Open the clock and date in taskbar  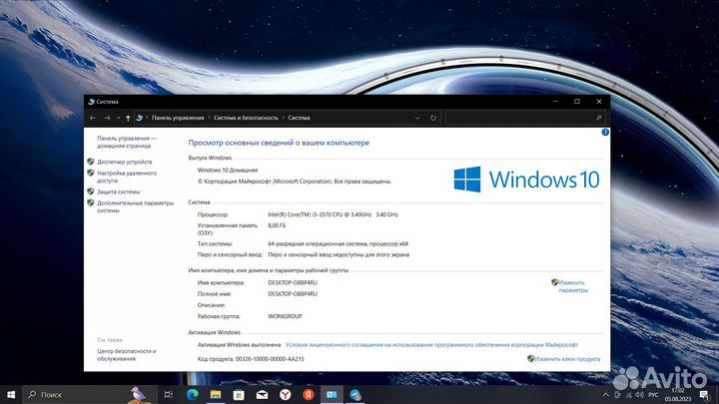(678, 395)
